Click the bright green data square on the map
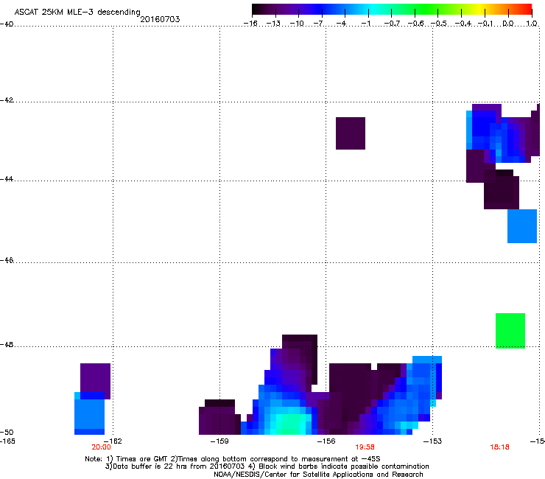This screenshot has width=545, height=479. pyautogui.click(x=510, y=330)
